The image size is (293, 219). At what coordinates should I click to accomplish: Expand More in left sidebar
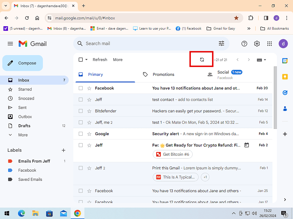click(23, 135)
